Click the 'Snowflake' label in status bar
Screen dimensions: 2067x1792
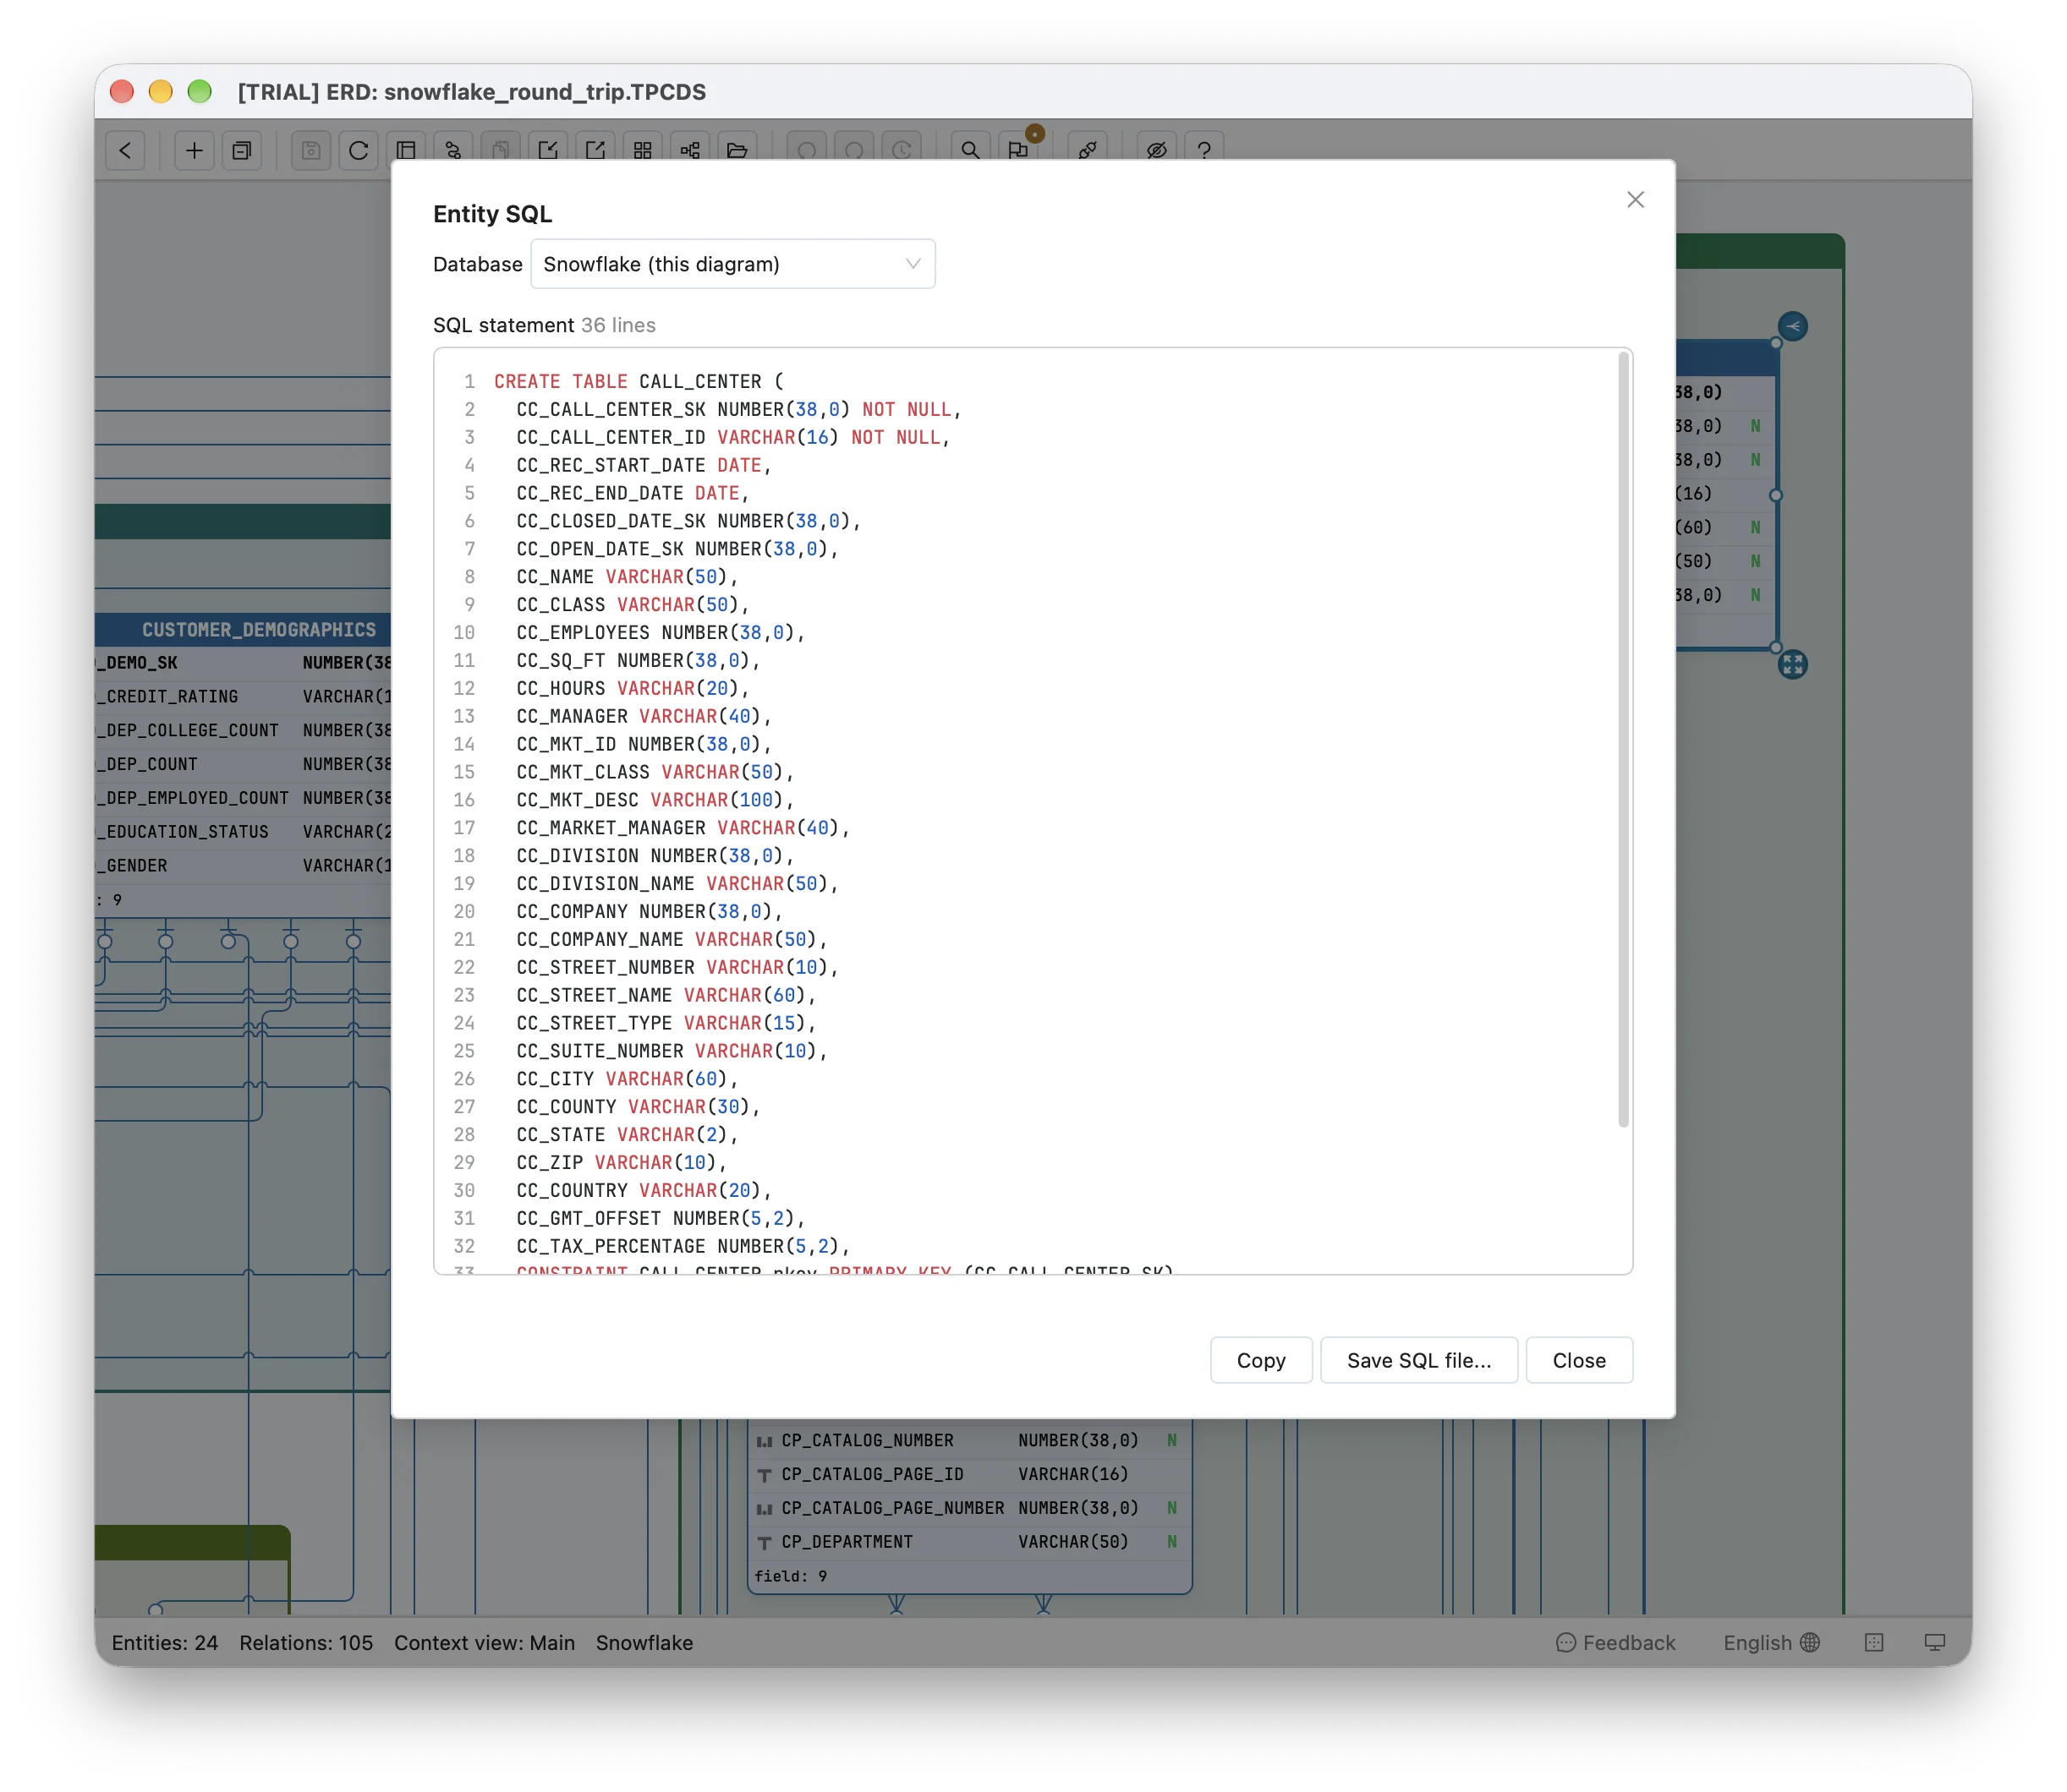(644, 1642)
